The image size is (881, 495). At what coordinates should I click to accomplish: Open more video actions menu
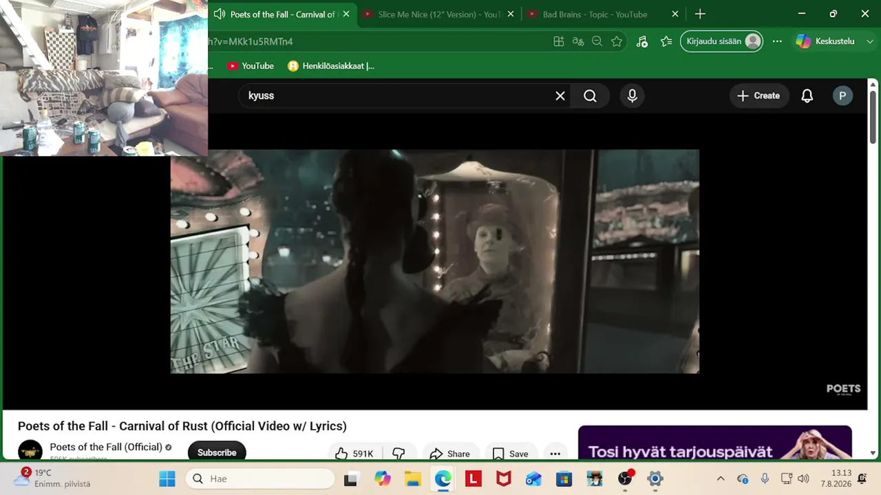click(555, 453)
